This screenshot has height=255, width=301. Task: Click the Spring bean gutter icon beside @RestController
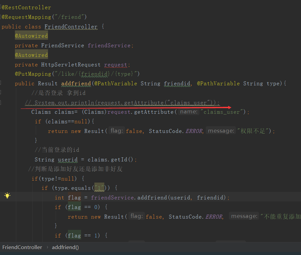[1, 7]
